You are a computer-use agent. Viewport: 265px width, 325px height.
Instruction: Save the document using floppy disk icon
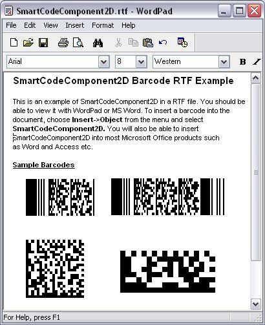[x=43, y=42]
